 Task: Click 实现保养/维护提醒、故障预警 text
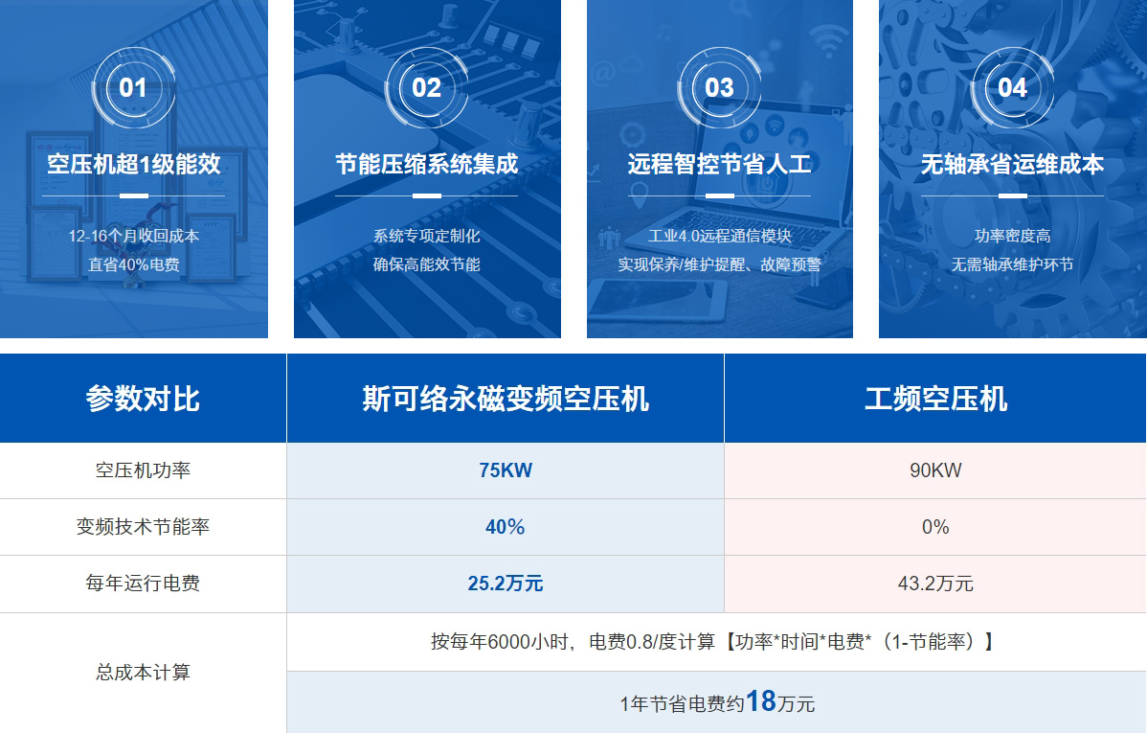click(x=719, y=264)
